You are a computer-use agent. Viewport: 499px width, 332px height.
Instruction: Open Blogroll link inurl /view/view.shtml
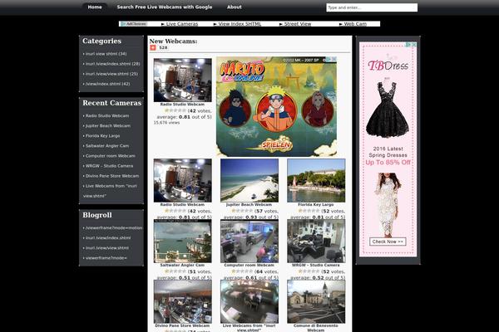click(x=107, y=248)
